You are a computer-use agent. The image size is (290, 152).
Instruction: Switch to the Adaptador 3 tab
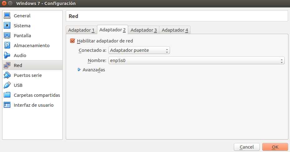tap(144, 30)
